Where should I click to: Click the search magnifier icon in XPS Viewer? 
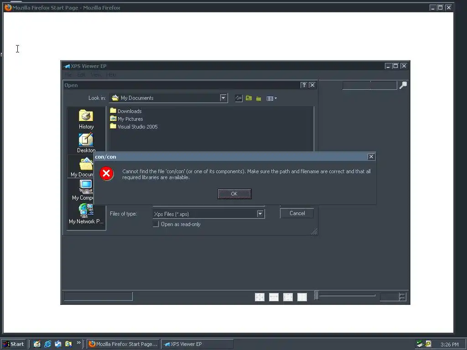click(x=403, y=85)
